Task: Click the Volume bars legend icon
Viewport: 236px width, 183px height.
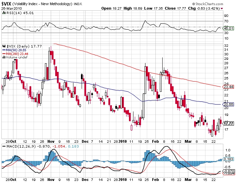Action: 4,57
